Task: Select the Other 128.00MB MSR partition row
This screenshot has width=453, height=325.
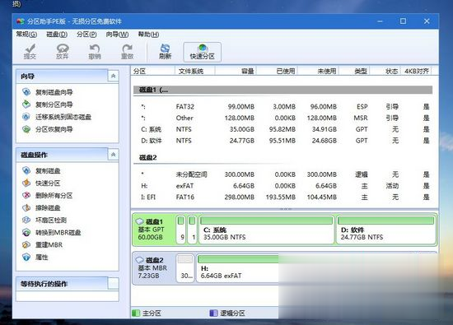Action: (283, 118)
